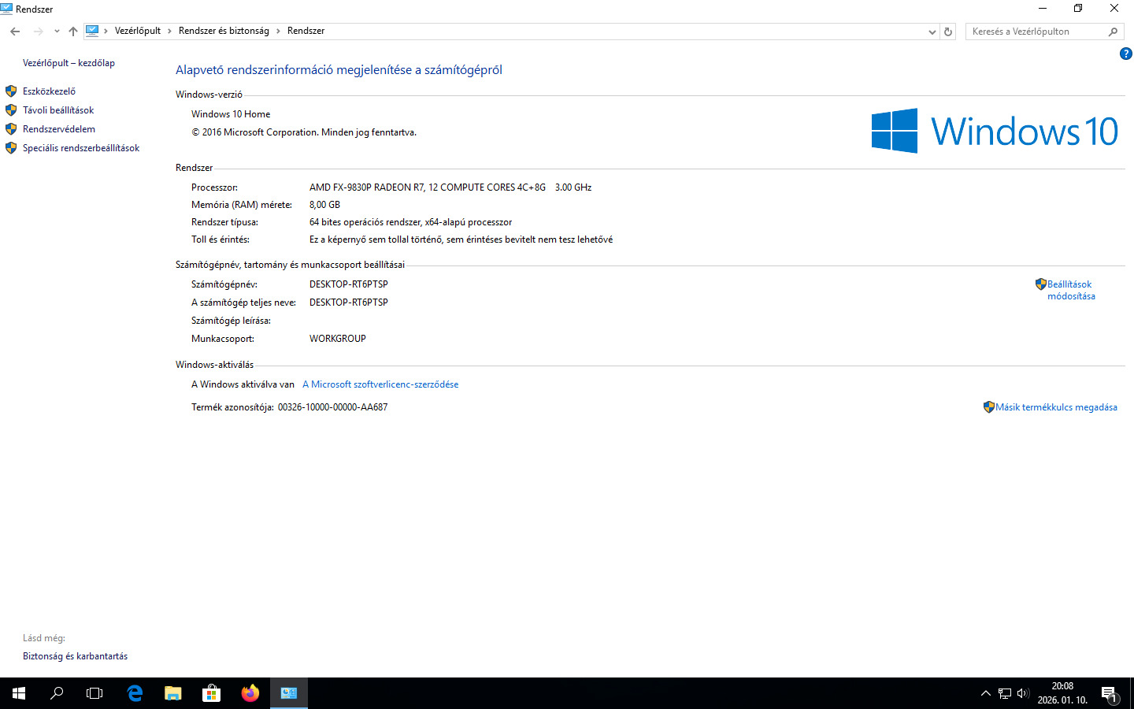The height and width of the screenshot is (709, 1134).
Task: Refresh the Control Panel page
Action: 948,32
